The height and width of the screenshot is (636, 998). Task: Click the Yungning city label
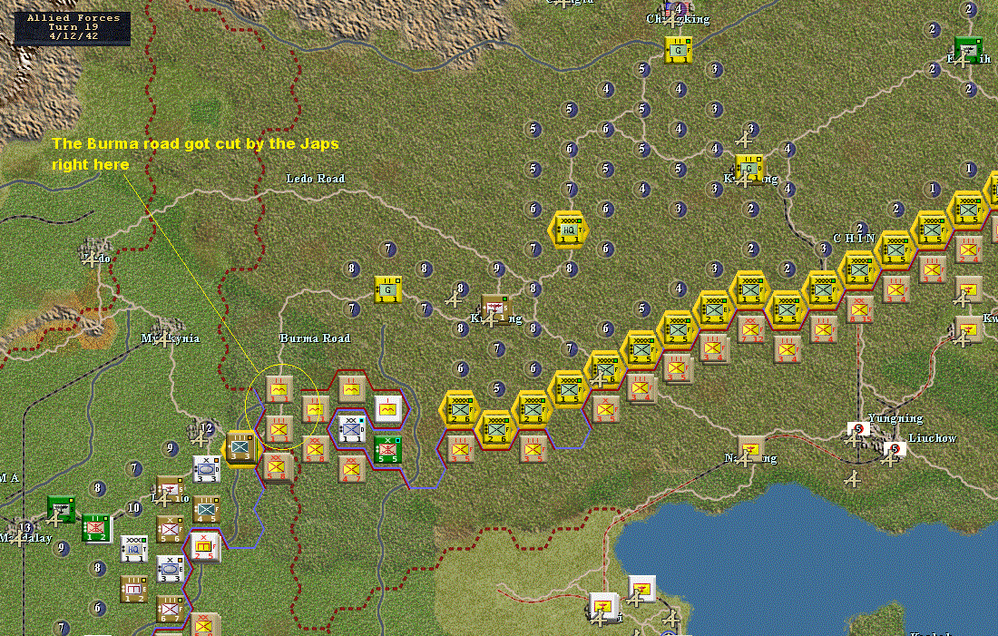click(x=895, y=419)
